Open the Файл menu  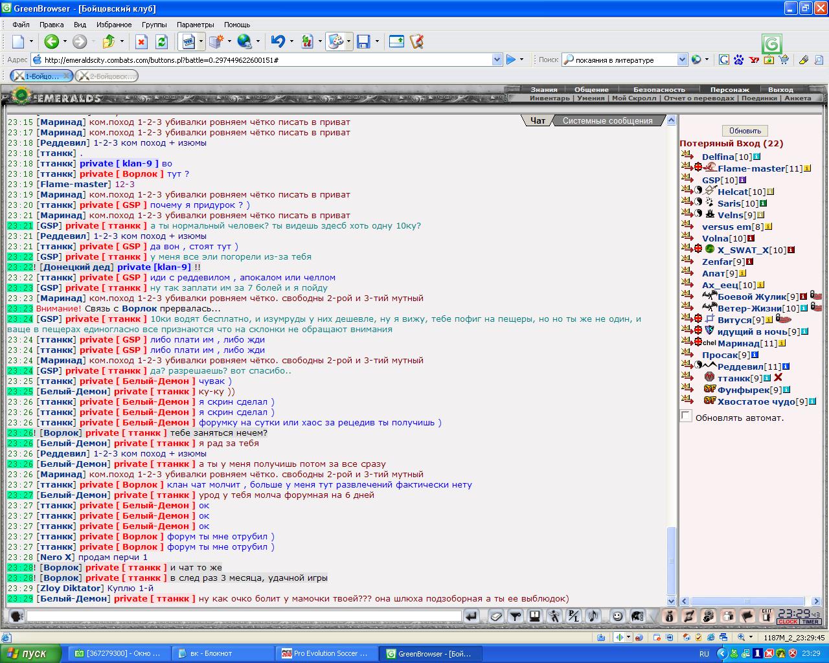[x=21, y=25]
